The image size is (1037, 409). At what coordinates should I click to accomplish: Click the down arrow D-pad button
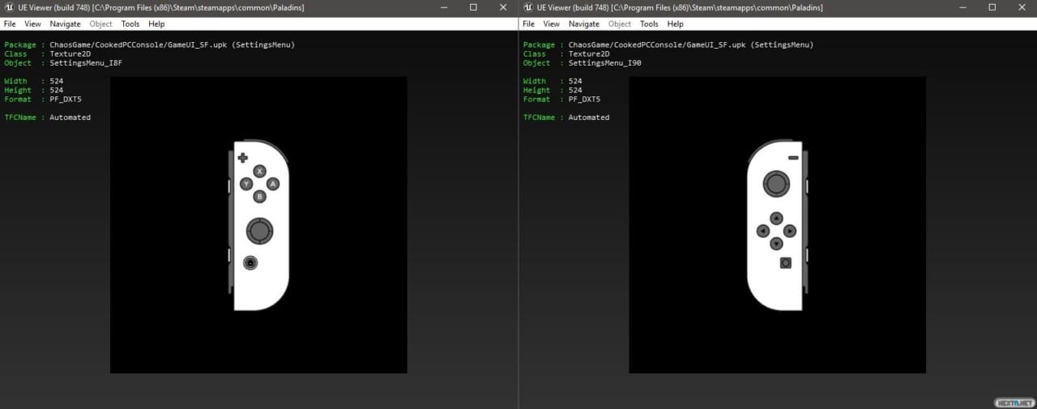point(776,244)
